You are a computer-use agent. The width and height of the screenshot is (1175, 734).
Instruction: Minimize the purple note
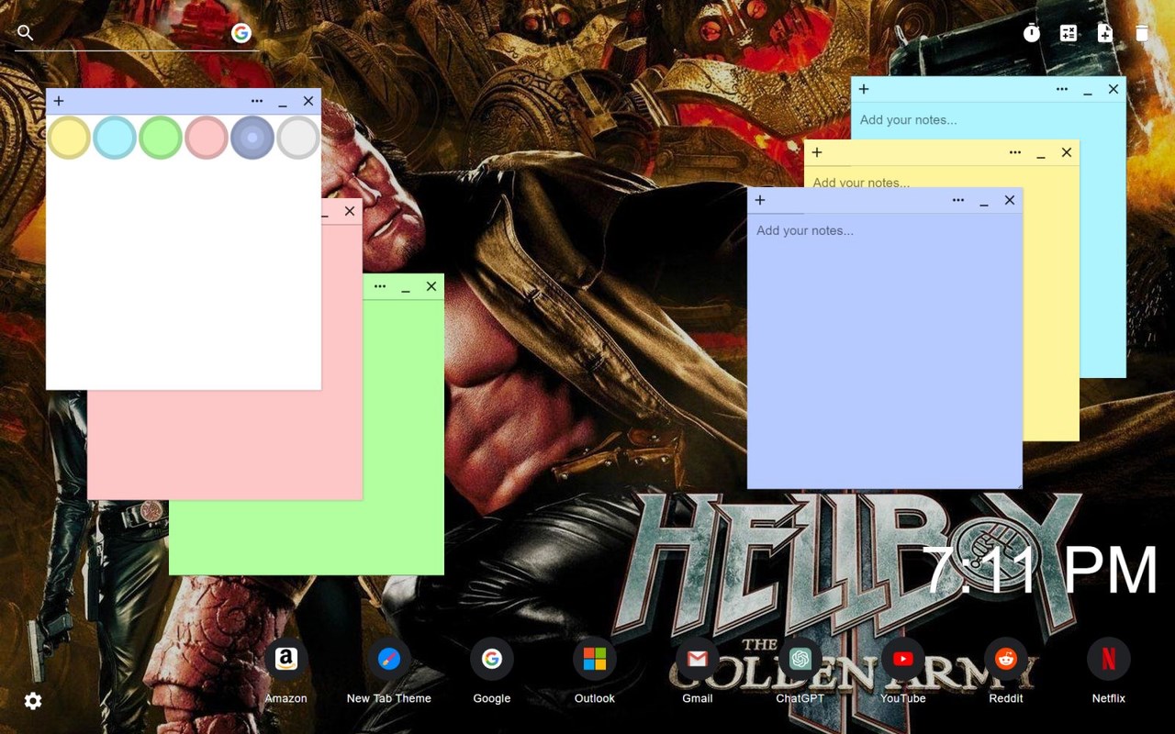pos(984,202)
